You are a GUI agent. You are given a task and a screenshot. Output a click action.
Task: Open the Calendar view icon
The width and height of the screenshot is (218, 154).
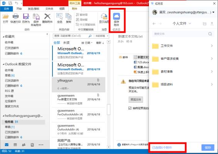point(15,145)
